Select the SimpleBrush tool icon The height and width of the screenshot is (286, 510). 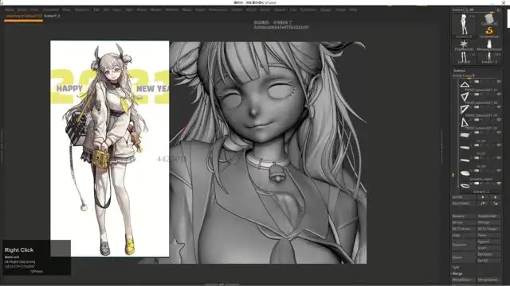489,32
